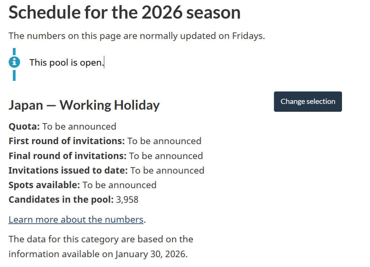Click the vertical blue bar of the alert

(x=14, y=76)
